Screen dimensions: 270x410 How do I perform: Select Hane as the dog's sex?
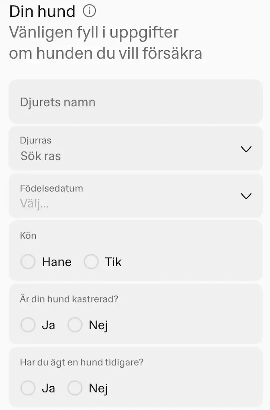[x=28, y=261]
